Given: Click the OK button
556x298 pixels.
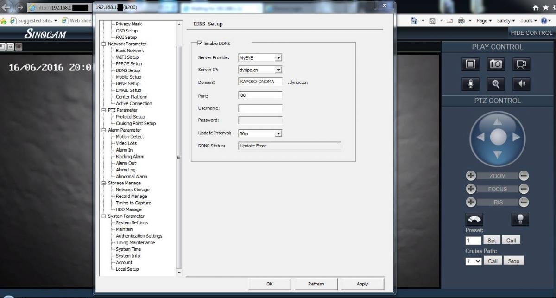Looking at the screenshot, I should (x=269, y=284).
